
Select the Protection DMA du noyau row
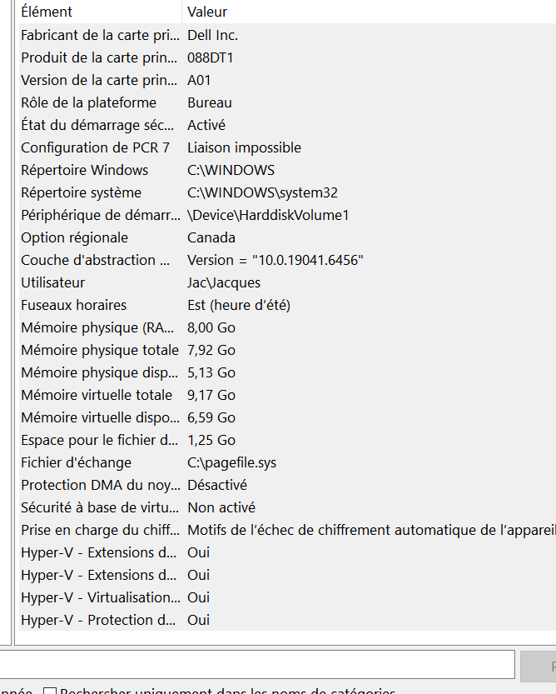287,485
